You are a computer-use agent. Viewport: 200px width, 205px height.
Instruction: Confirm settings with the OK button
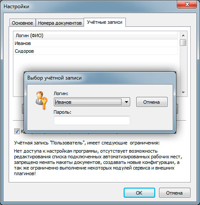[x=139, y=193]
